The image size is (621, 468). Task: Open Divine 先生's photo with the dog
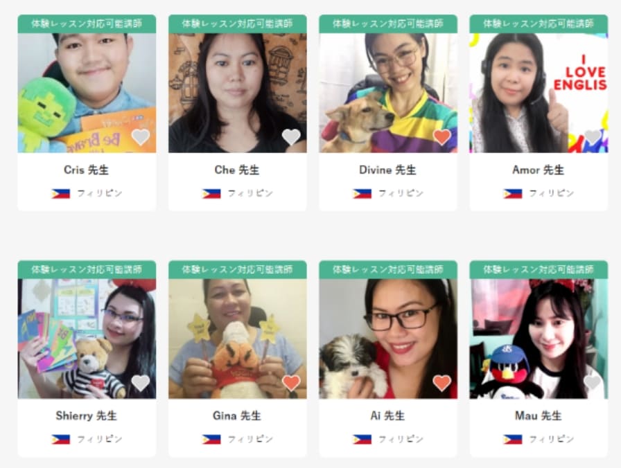pyautogui.click(x=388, y=93)
